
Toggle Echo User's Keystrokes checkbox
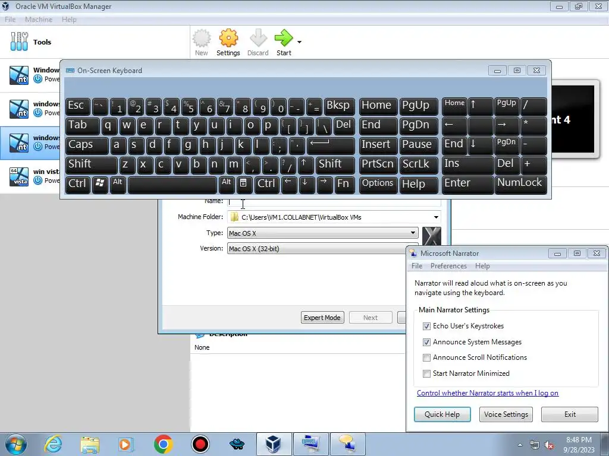coord(426,326)
